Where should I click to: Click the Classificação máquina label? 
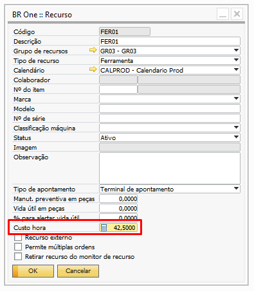pos(44,128)
